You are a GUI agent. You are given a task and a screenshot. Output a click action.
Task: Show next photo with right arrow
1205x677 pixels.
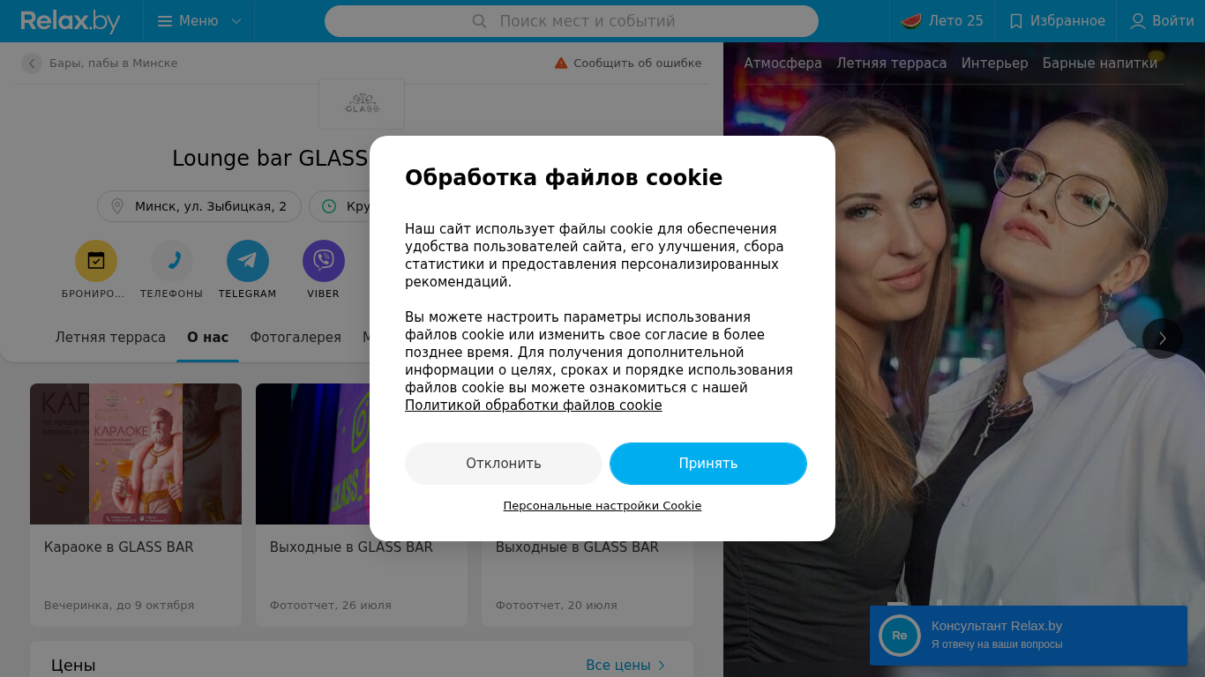click(x=1163, y=338)
